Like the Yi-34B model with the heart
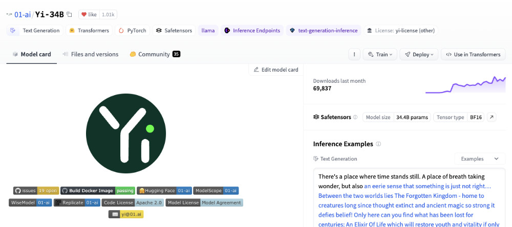 (89, 15)
